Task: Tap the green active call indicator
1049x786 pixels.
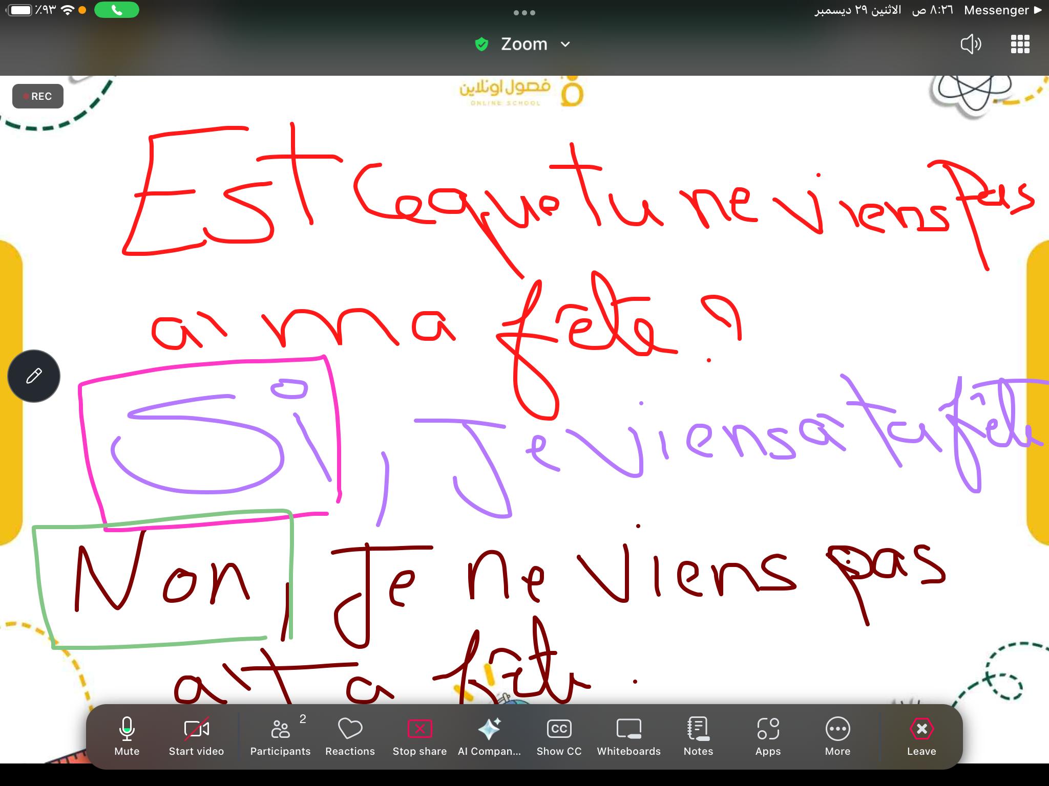Action: [x=117, y=10]
